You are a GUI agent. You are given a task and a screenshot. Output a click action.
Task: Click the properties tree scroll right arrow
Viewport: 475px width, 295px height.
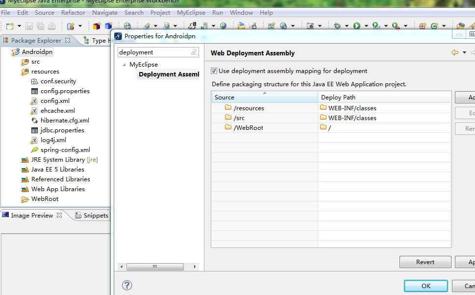(x=195, y=267)
